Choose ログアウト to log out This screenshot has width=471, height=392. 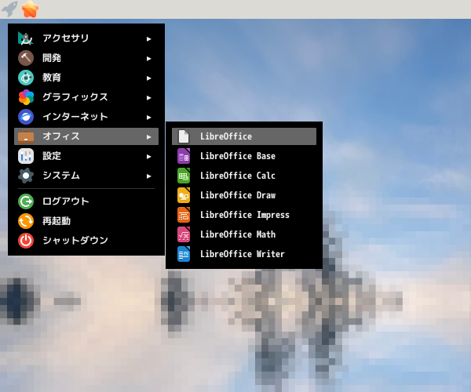pos(86,201)
